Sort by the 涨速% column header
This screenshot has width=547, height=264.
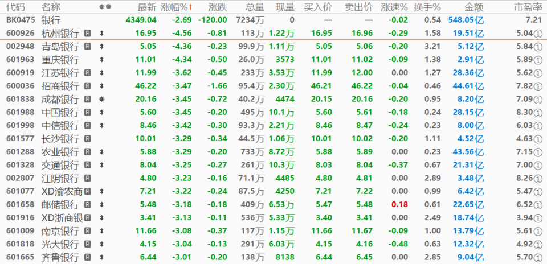coord(394,7)
